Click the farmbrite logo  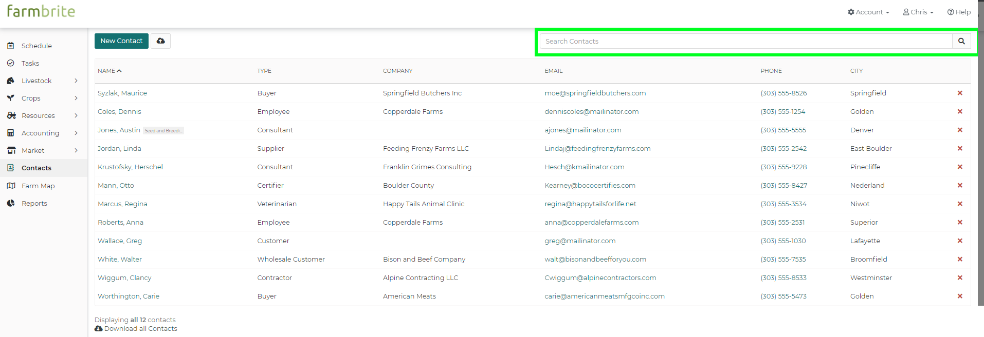coord(41,11)
